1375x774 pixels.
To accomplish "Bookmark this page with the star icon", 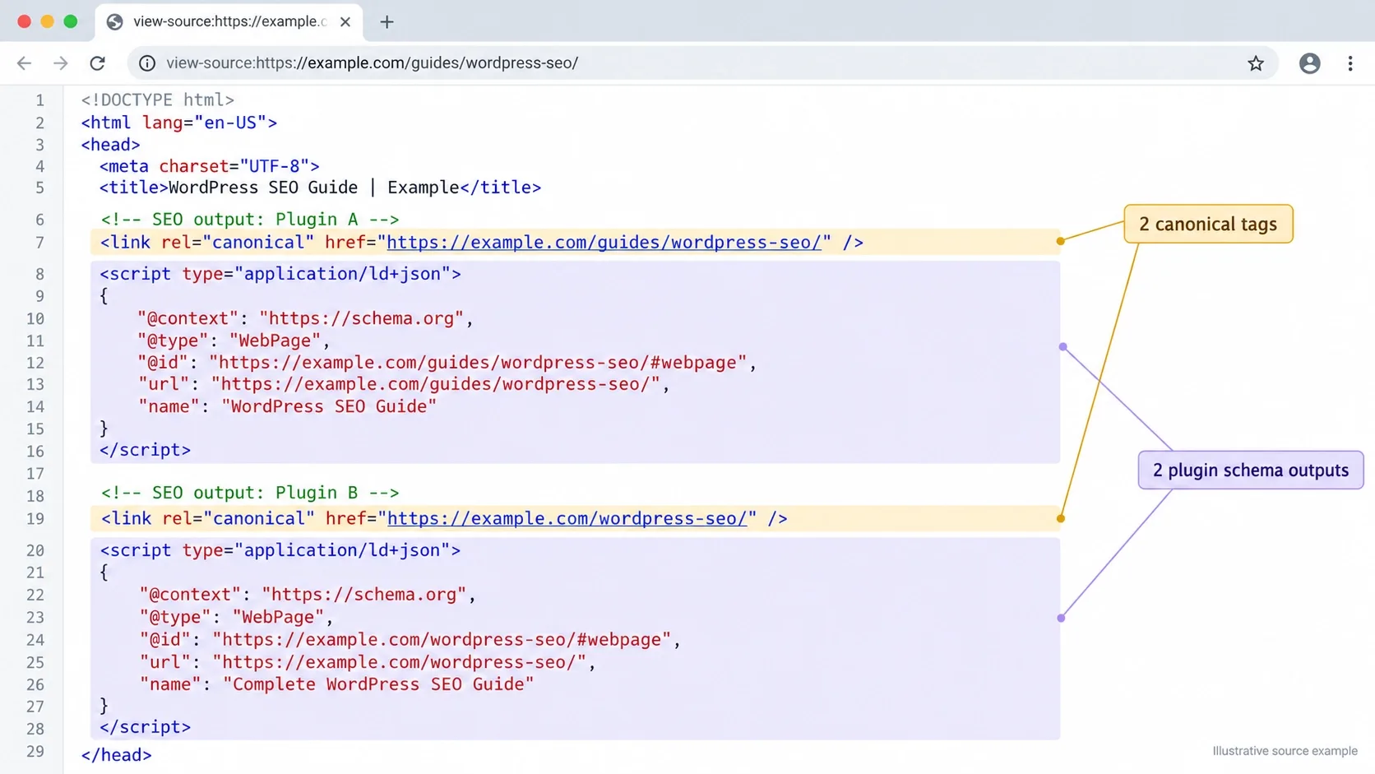I will coord(1256,63).
